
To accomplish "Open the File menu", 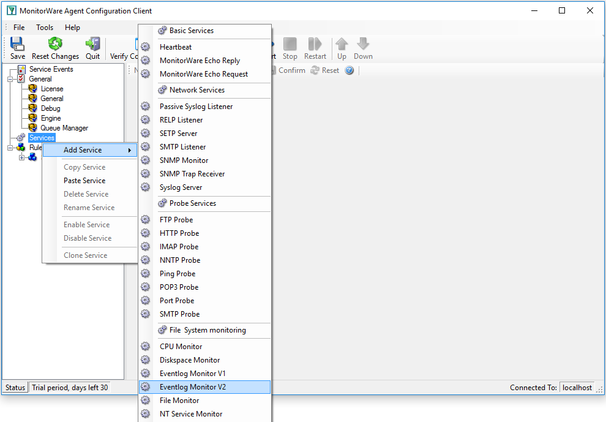I will click(19, 28).
